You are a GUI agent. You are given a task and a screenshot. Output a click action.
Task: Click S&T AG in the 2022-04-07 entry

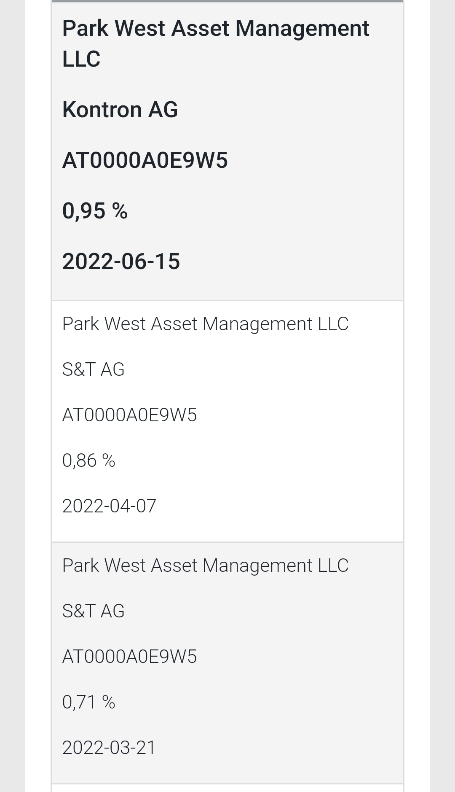[93, 369]
